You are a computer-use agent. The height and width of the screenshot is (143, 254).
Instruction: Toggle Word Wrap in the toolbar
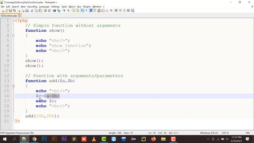pos(82,11)
